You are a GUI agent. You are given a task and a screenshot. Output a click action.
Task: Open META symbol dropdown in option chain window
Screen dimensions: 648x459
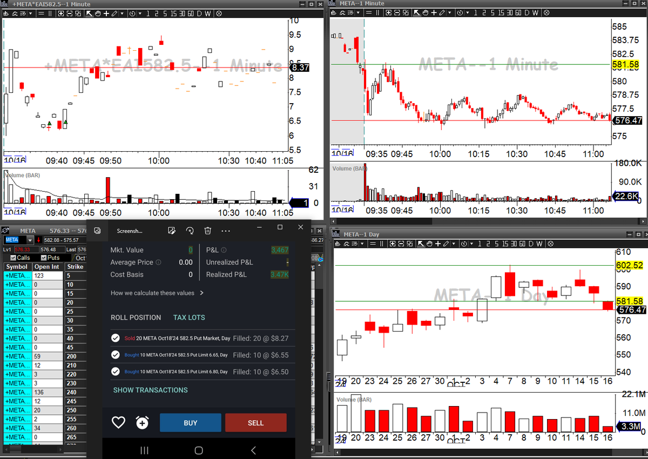29,240
